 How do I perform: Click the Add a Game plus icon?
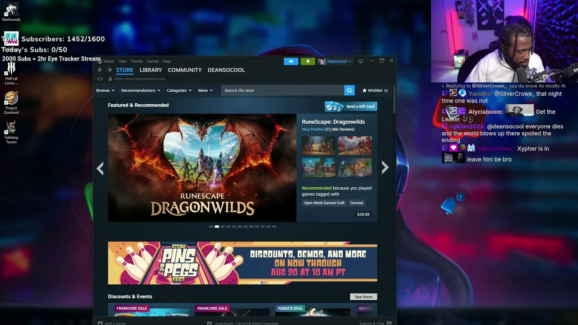click(x=100, y=323)
